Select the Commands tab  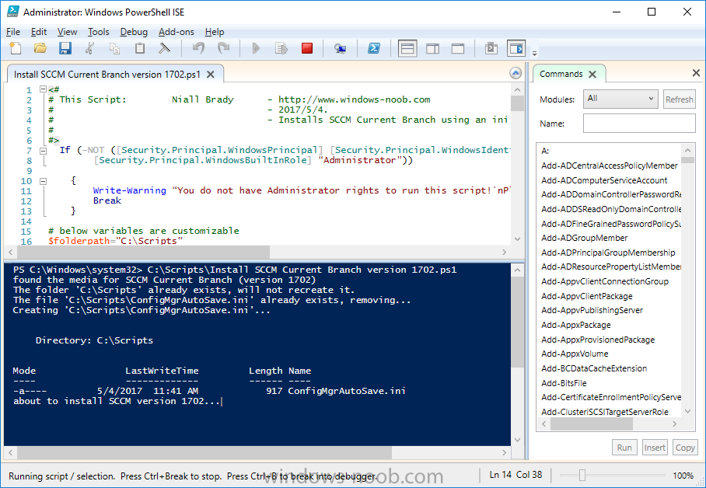[x=561, y=74]
